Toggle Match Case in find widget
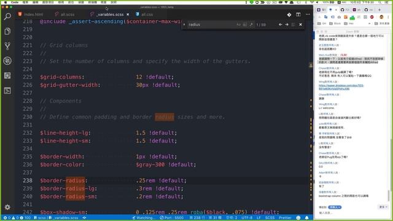Image resolution: width=393 pixels, height=221 pixels. pyautogui.click(x=238, y=25)
